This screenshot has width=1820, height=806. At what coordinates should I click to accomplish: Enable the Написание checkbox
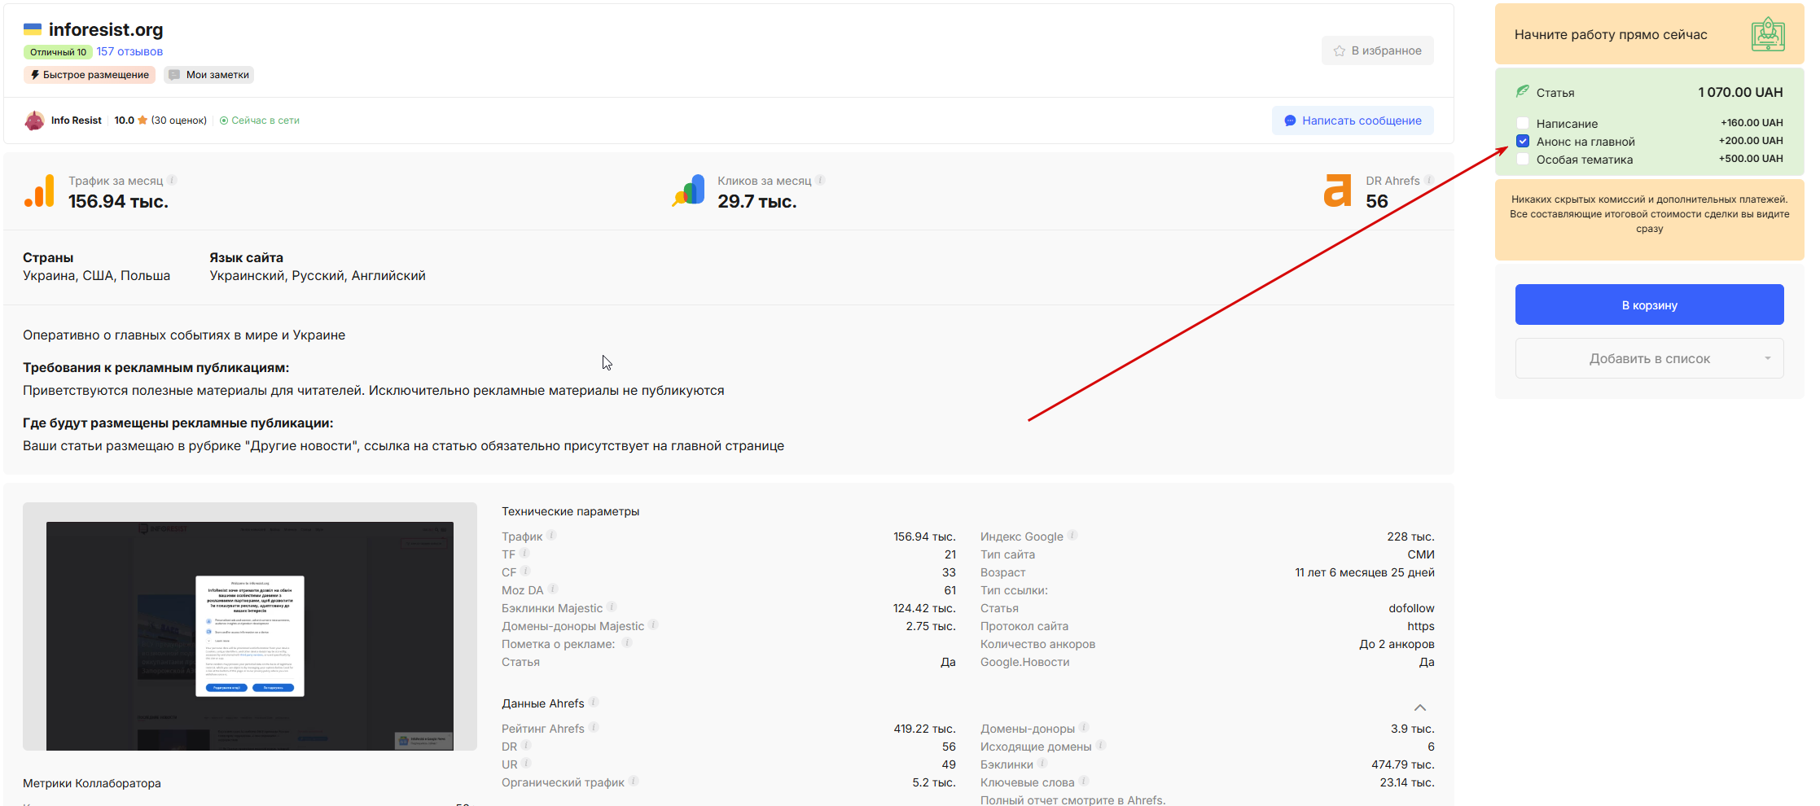click(x=1523, y=123)
